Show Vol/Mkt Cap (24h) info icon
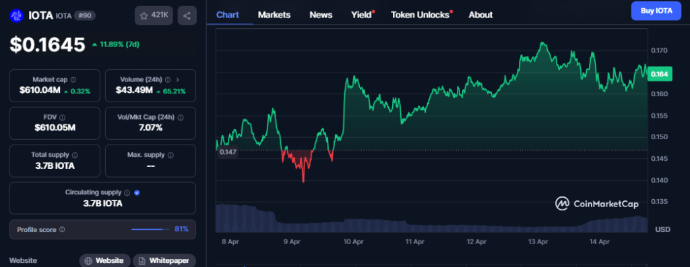The image size is (690, 267). point(181,118)
